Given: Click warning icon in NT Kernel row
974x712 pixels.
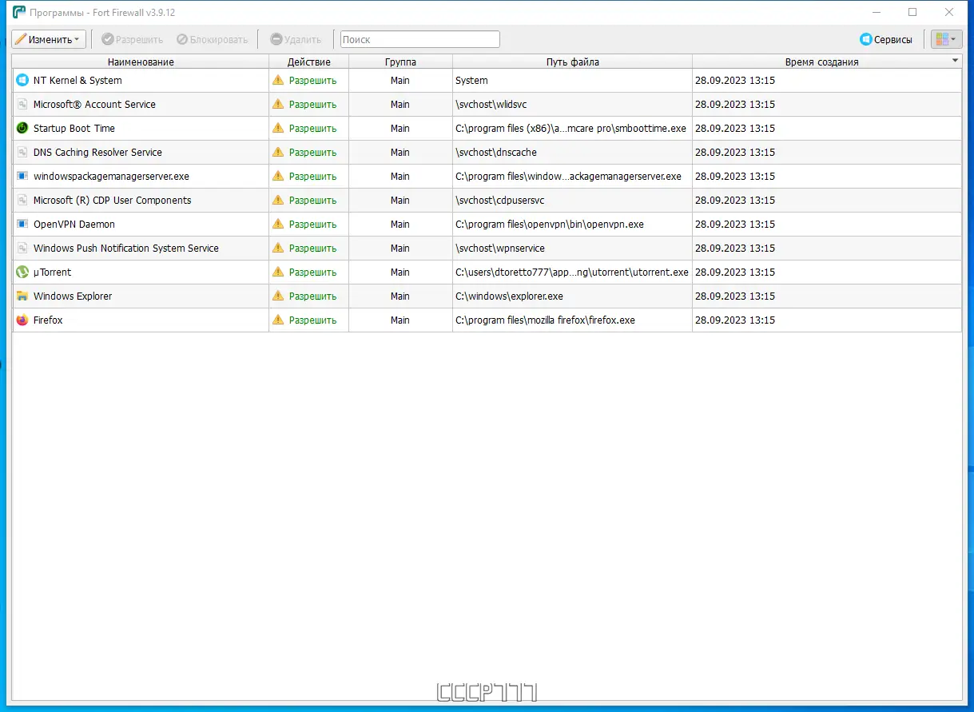Looking at the screenshot, I should 278,80.
